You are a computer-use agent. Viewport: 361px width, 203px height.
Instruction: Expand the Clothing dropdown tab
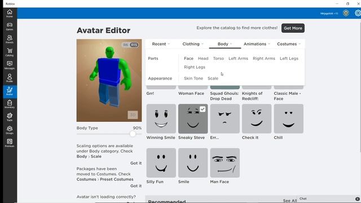tap(193, 44)
